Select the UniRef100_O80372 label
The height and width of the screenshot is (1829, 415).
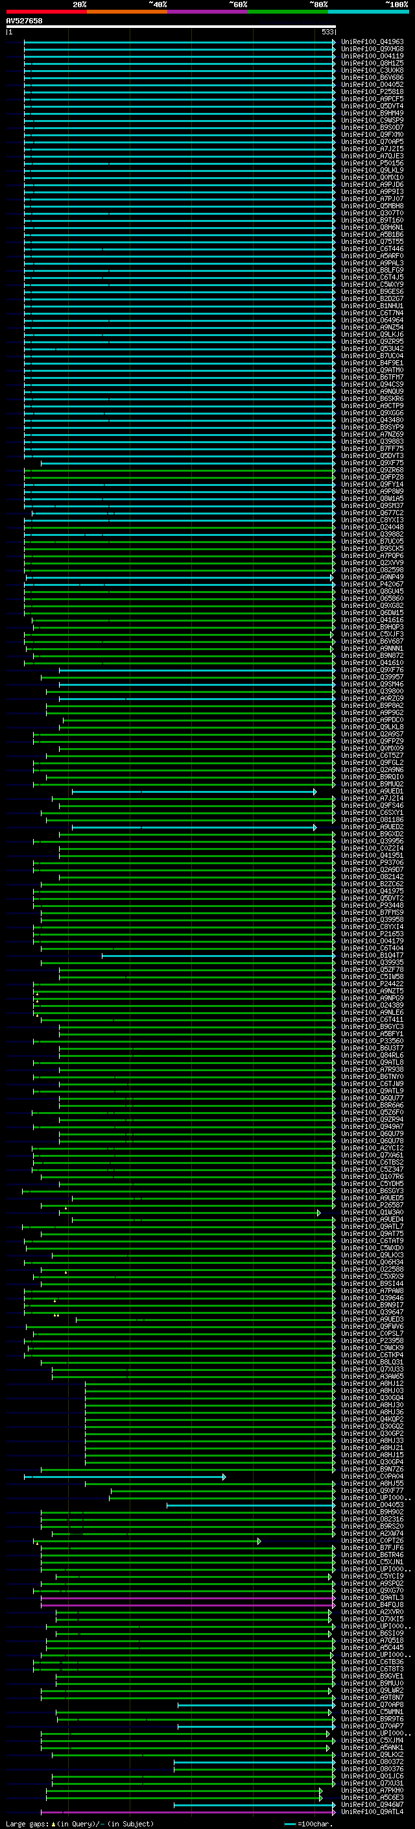point(372,1762)
